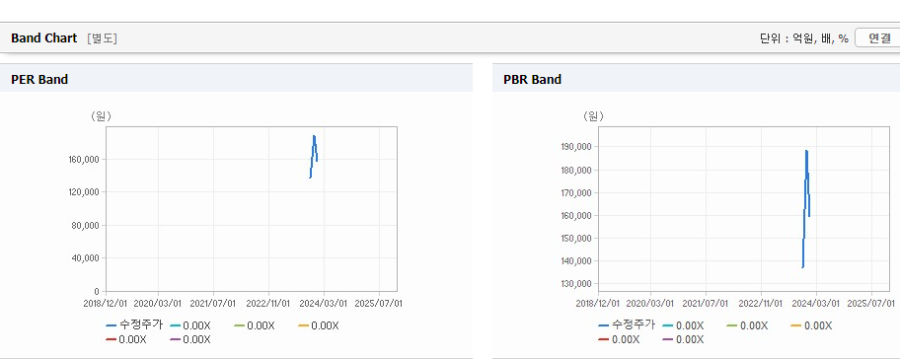The image size is (900, 359).
Task: Toggle green 0.00X legend entry in PER Band
Action: (255, 325)
